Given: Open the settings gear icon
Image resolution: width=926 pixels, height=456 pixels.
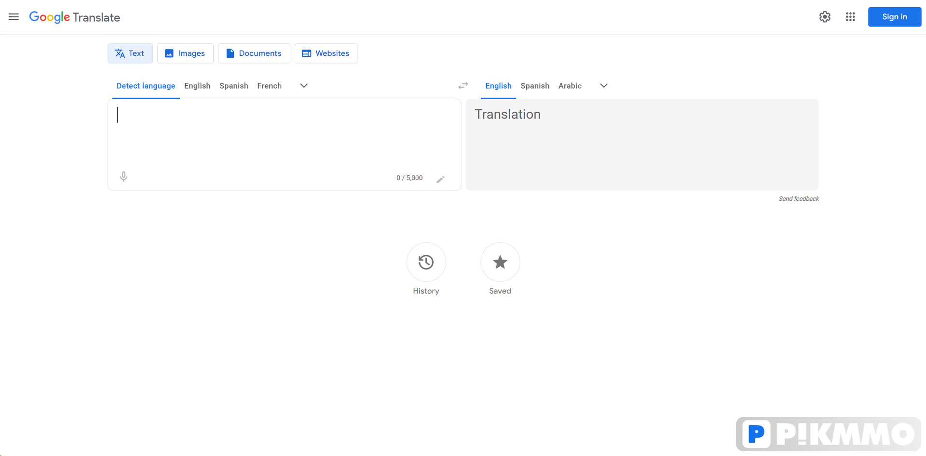Looking at the screenshot, I should 825,17.
